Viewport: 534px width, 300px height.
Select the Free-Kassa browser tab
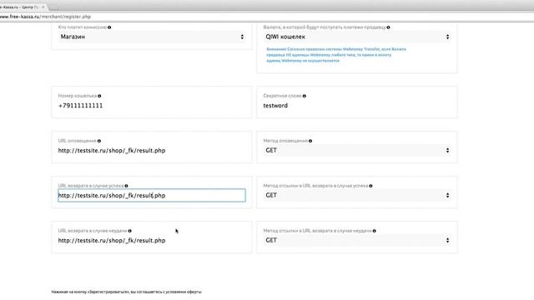[x=20, y=7]
